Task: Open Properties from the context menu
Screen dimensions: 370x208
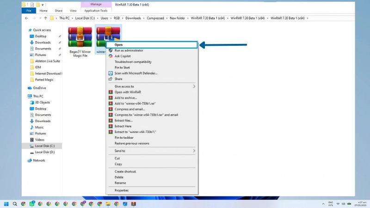Action: (x=152, y=190)
